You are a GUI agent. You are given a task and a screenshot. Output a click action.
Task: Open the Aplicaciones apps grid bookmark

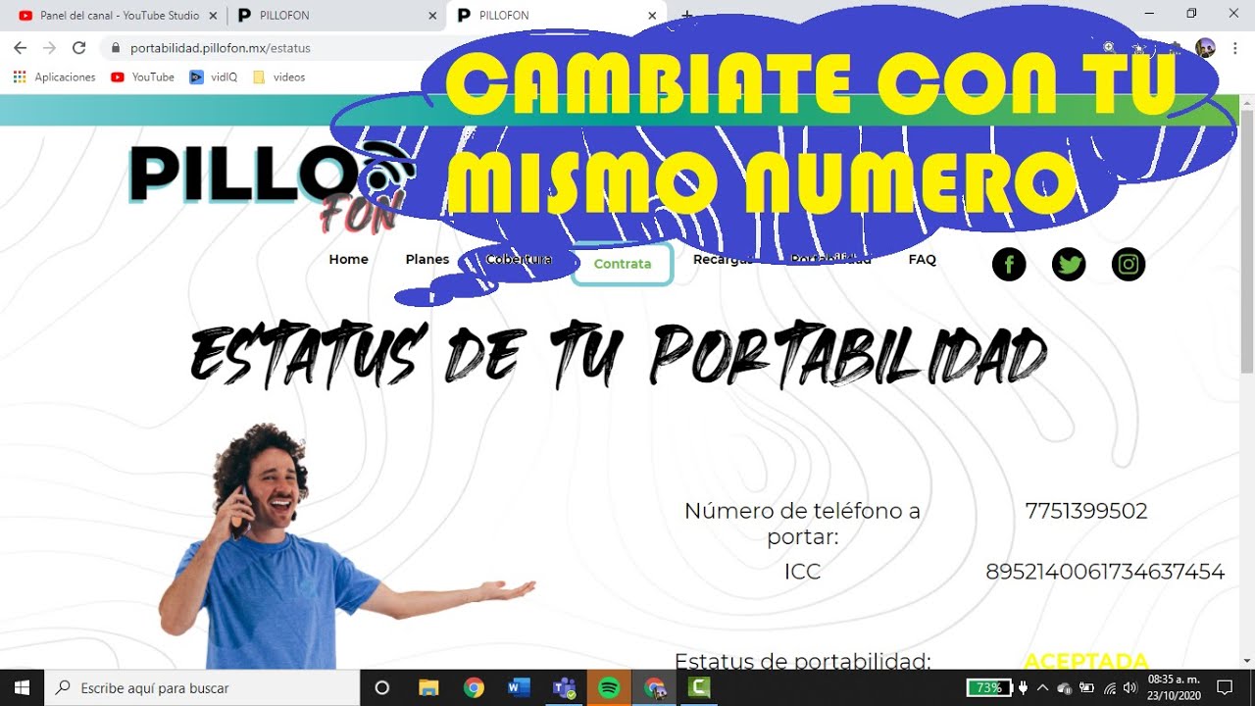point(54,76)
